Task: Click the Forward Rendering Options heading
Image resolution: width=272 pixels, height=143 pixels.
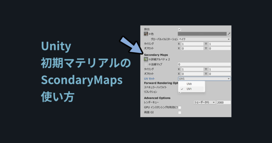Action: (x=161, y=83)
